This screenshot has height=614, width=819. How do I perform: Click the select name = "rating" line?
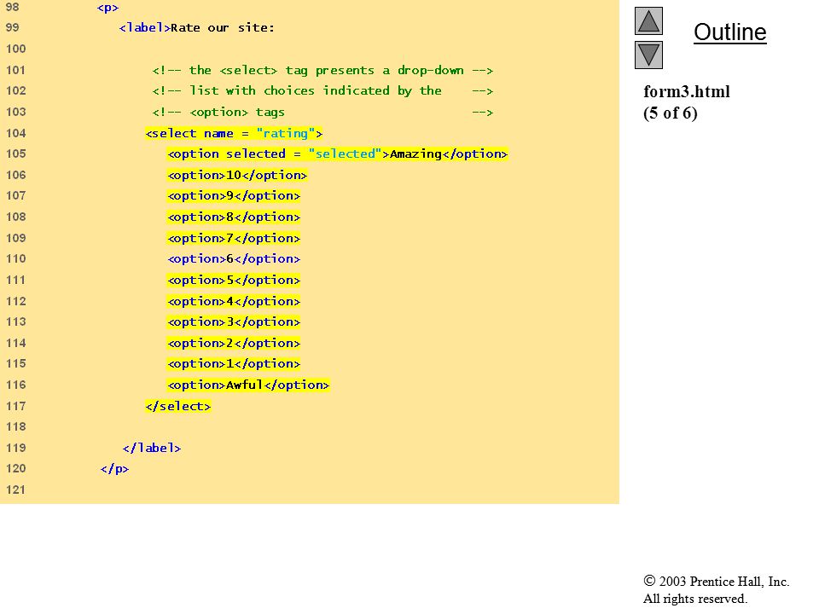point(234,134)
